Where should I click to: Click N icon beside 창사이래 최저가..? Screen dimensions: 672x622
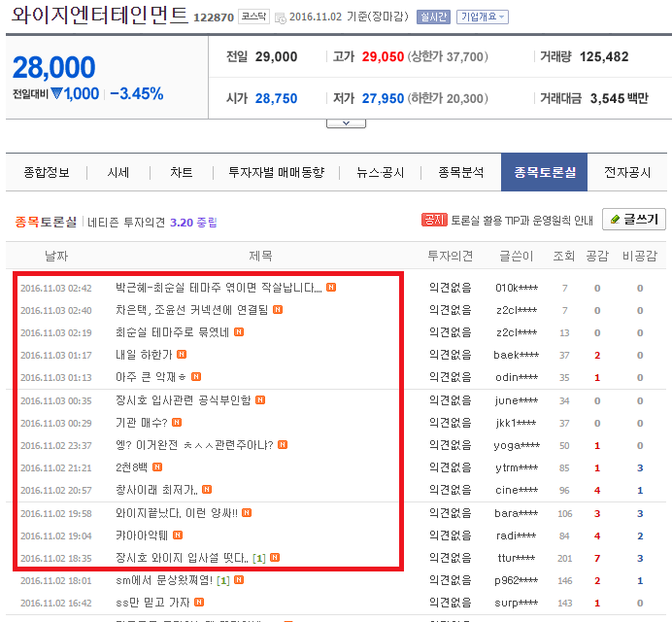coord(207,490)
